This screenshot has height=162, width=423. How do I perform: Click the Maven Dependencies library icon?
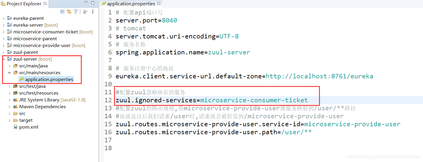pyautogui.click(x=15, y=106)
